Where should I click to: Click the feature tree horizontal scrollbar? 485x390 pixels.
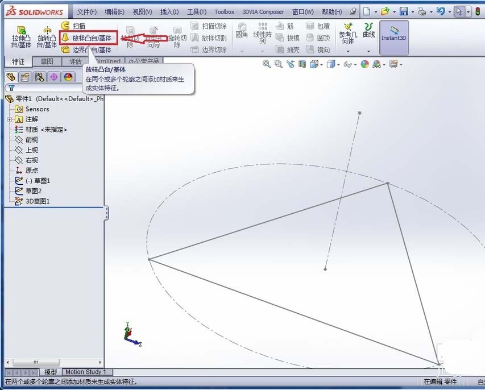[36, 362]
